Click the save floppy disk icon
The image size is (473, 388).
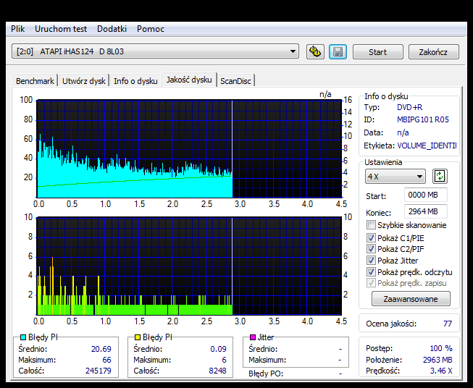pyautogui.click(x=338, y=52)
